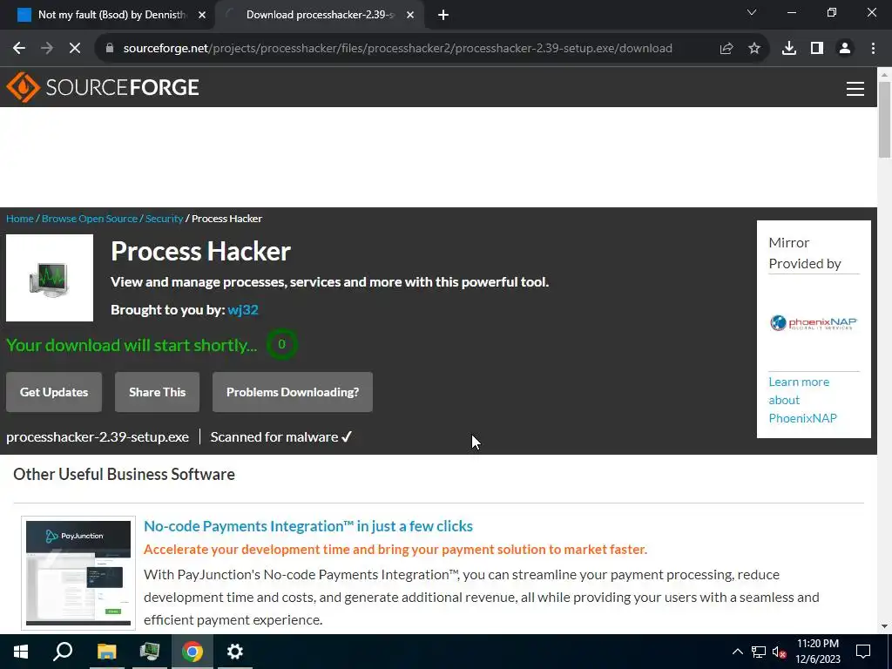Click the address bar URL field
Image resolution: width=892 pixels, height=669 pixels.
[397, 49]
